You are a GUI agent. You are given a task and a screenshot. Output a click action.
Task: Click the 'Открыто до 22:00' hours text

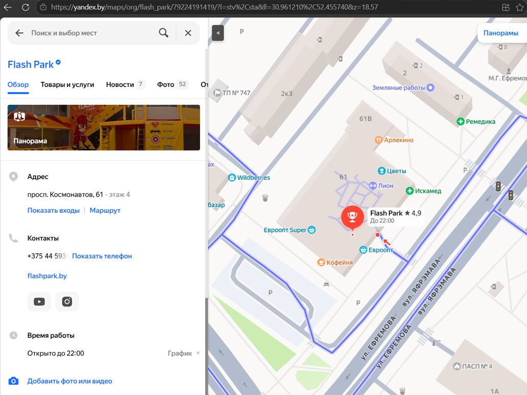click(x=55, y=353)
